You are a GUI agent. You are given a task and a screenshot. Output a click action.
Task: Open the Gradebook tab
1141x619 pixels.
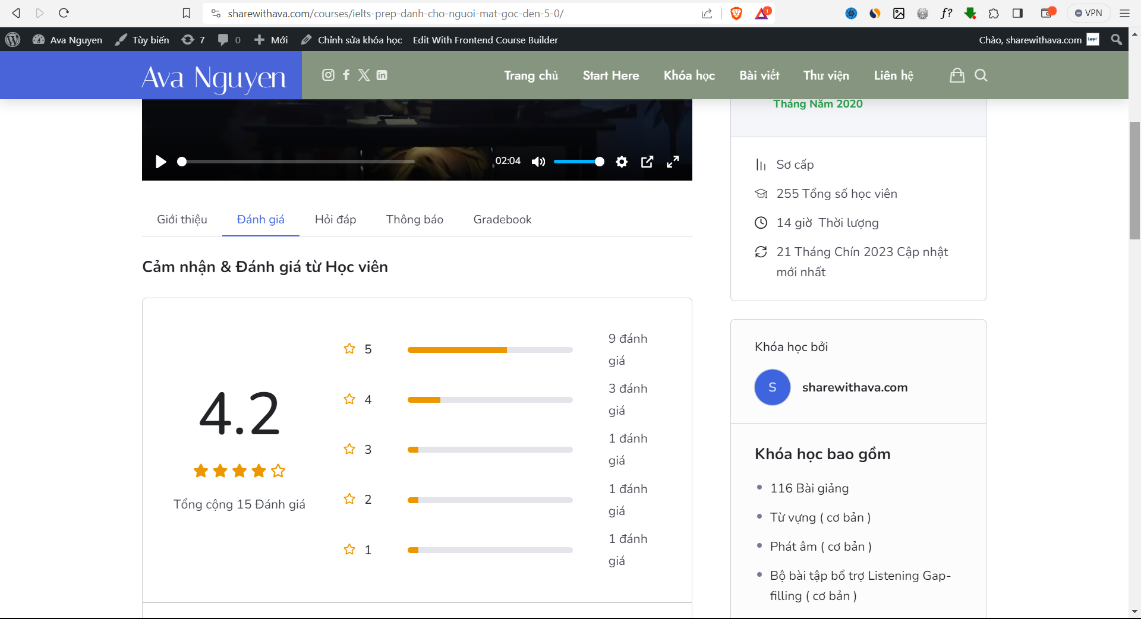pyautogui.click(x=503, y=219)
